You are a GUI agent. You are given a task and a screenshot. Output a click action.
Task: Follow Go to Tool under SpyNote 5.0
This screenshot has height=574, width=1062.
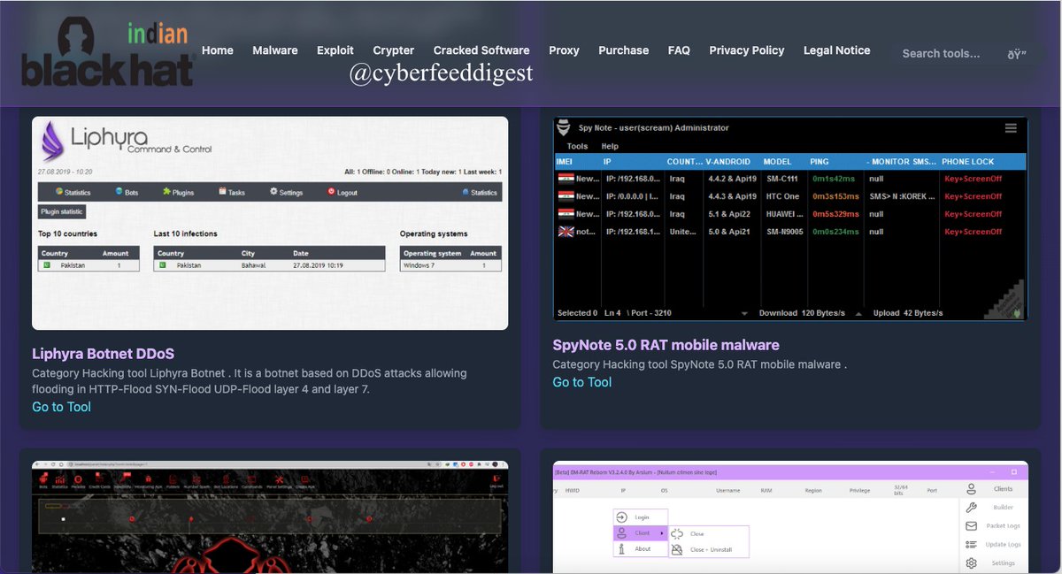click(582, 382)
